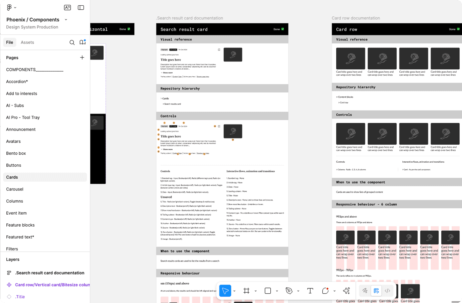The width and height of the screenshot is (462, 303).
Task: Select the Card row documentation canvas label
Action: pyautogui.click(x=356, y=18)
